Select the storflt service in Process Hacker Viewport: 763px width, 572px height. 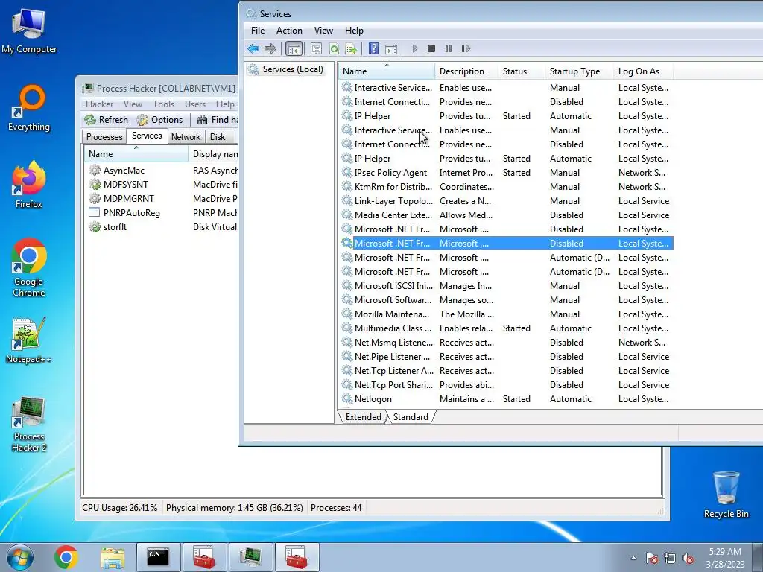tap(162, 226)
